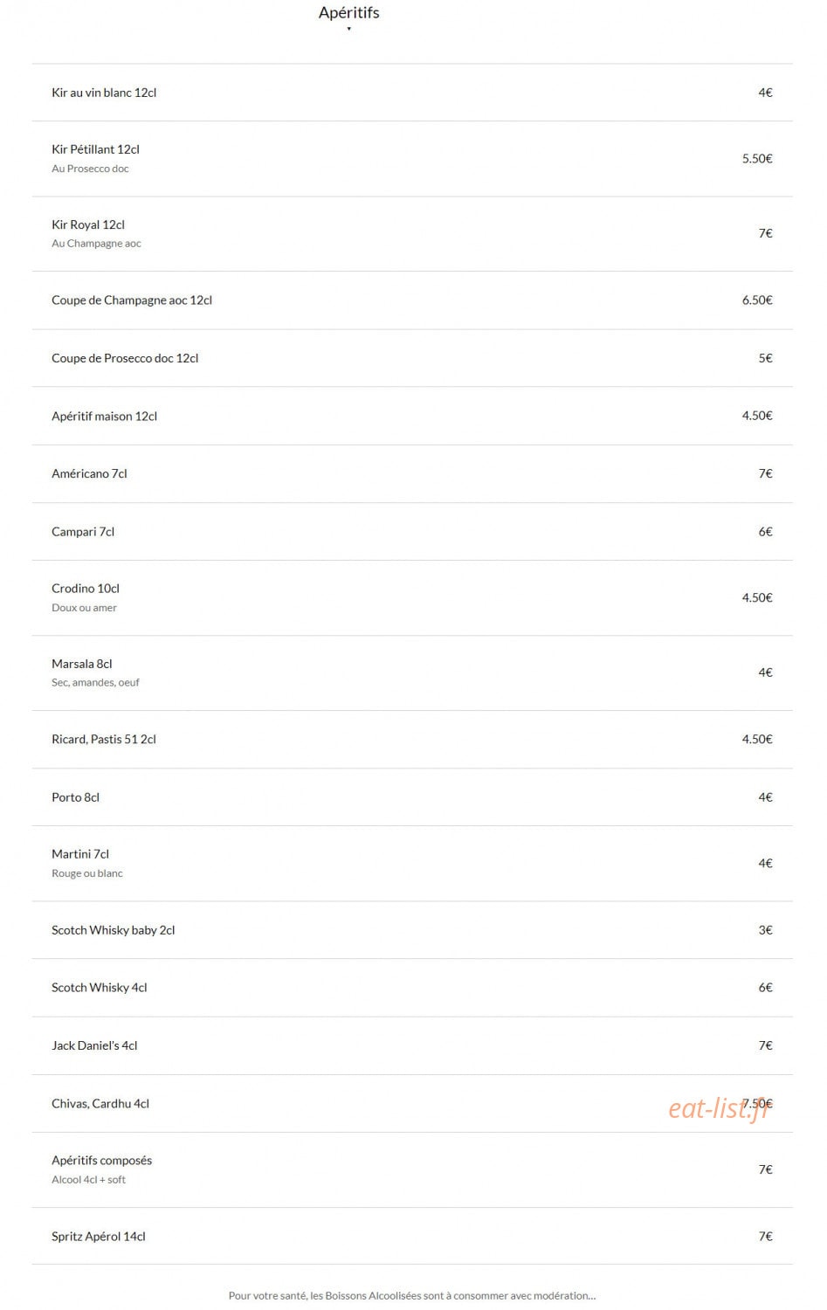Select Kir Pétillant 12cl menu item
Viewport: 827px width, 1310px height.
point(412,159)
